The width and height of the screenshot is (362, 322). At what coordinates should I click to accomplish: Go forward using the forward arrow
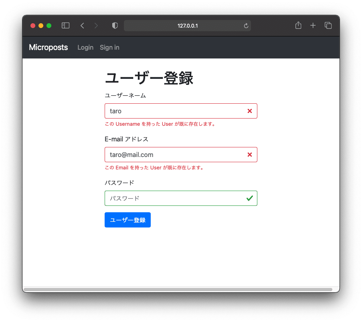point(96,25)
